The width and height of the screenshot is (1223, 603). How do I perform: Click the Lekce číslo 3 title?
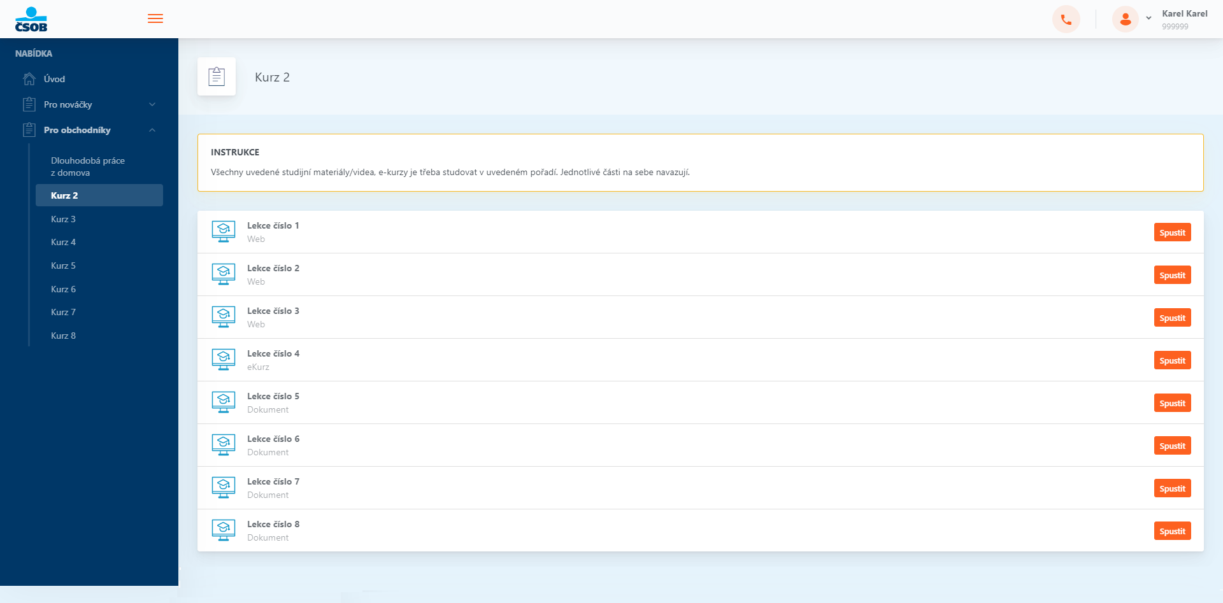[x=273, y=311]
